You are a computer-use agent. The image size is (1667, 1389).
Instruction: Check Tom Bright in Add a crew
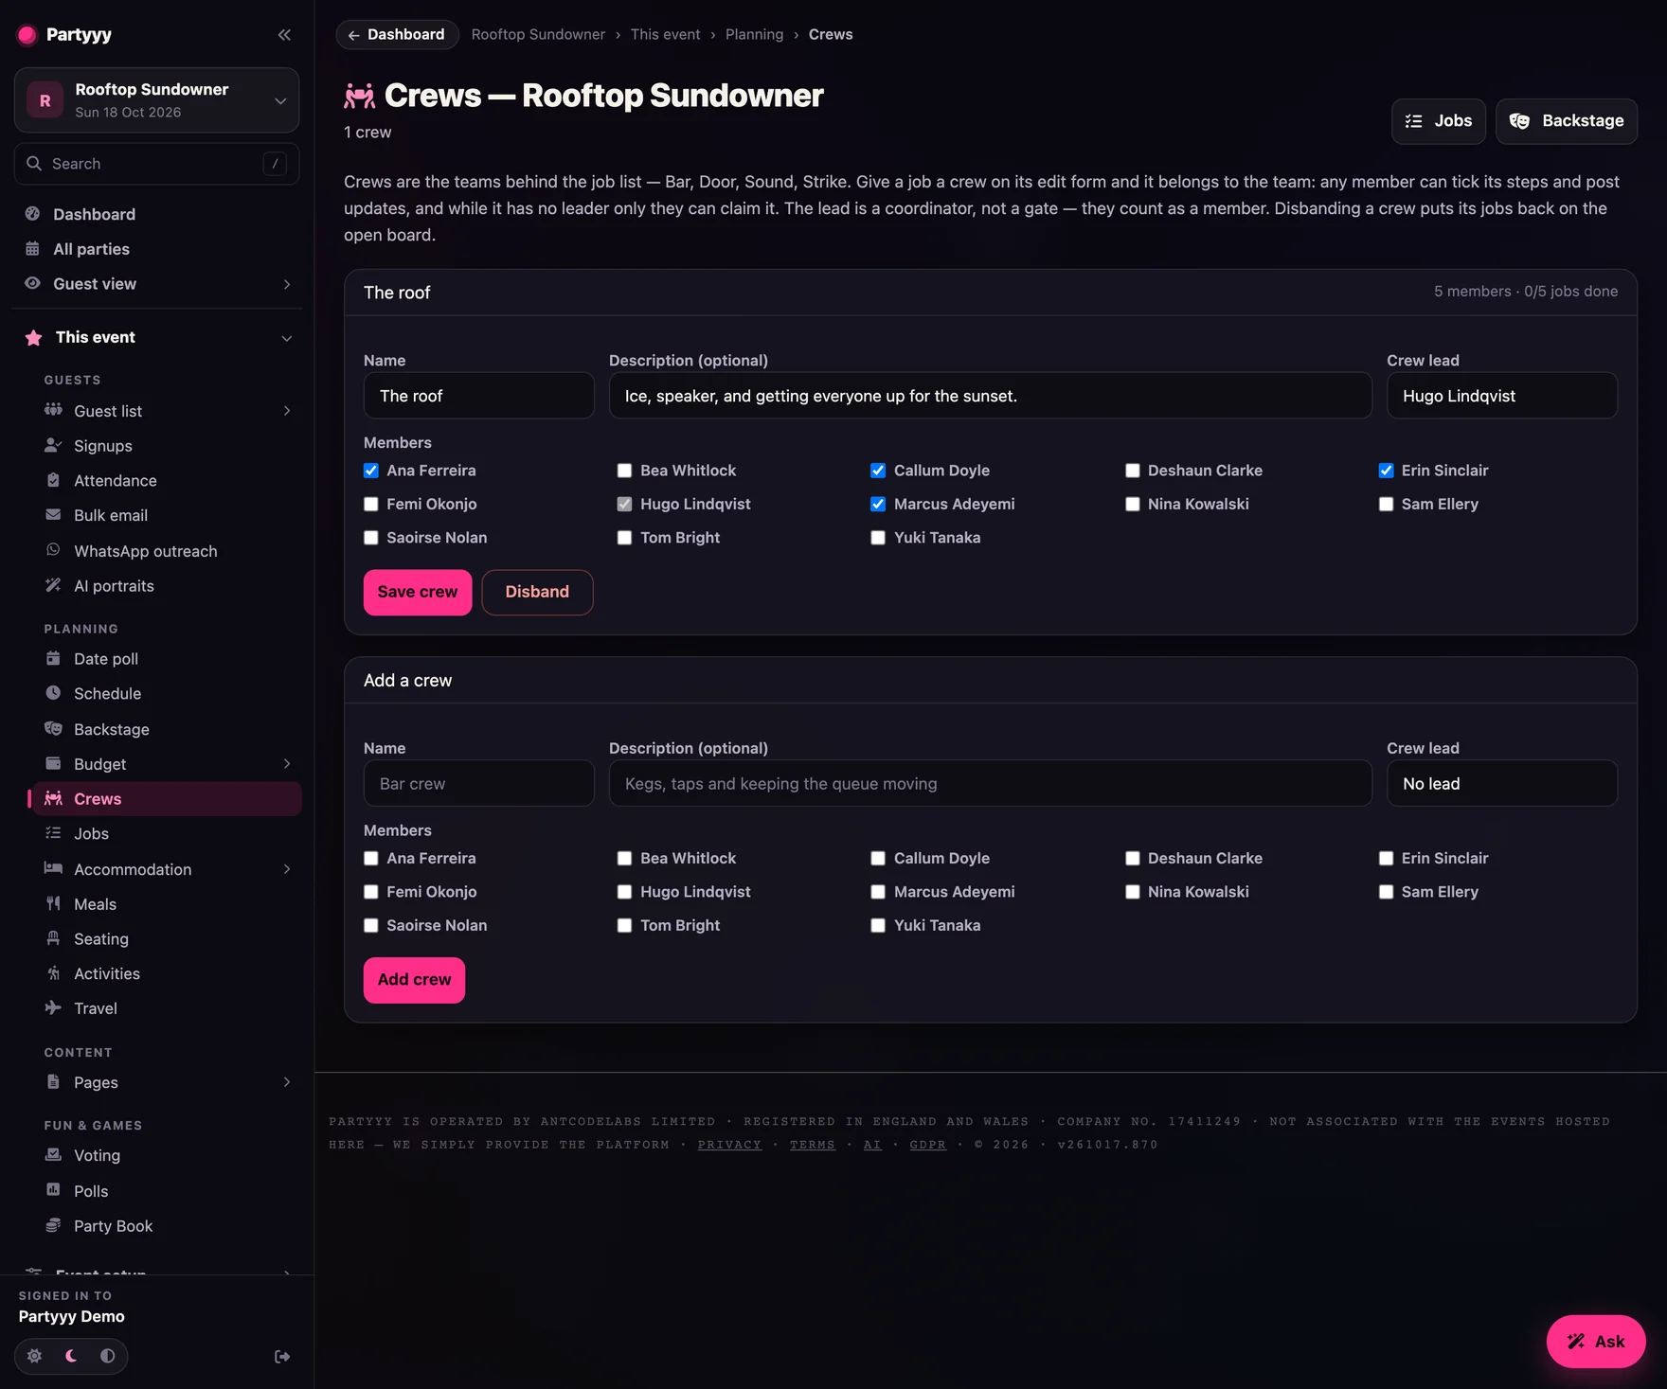[625, 925]
